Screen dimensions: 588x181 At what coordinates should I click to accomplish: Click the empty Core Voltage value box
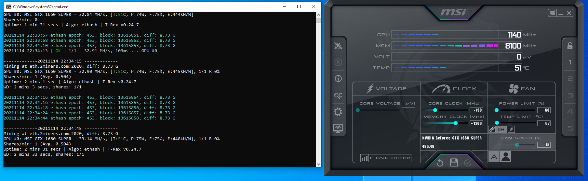(x=408, y=110)
